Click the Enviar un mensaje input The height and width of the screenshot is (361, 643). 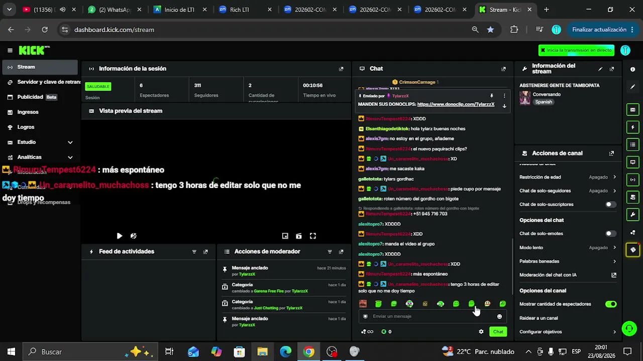point(432,316)
